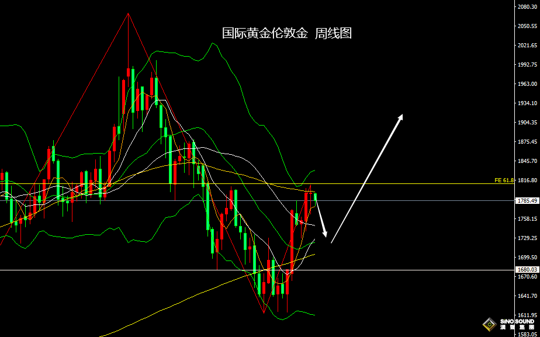The height and width of the screenshot is (337, 540).
Task: Select the 2021.65 price axis label
Action: pos(528,45)
